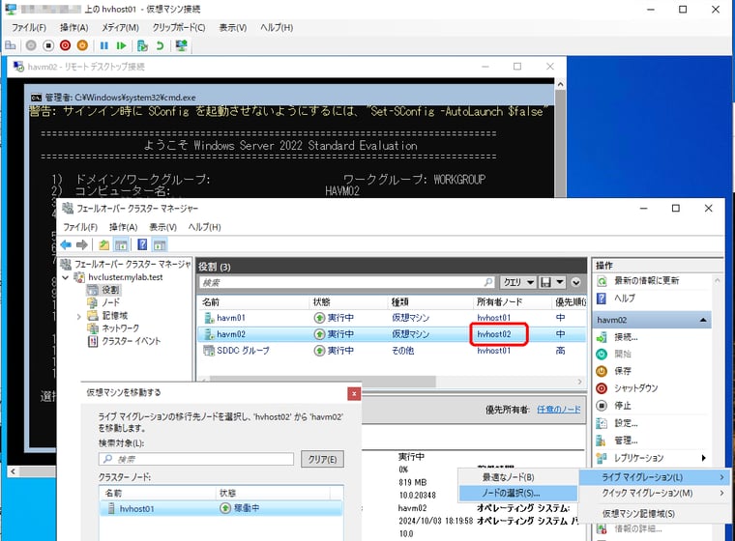Click the grey Start icon in VM toolbar
The height and width of the screenshot is (541, 735).
31,45
